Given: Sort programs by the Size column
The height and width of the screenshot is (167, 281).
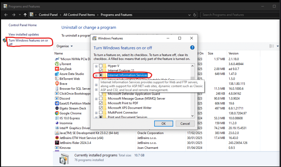Looking at the screenshot, I should click(210, 53).
